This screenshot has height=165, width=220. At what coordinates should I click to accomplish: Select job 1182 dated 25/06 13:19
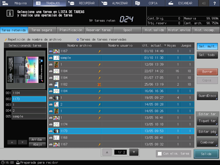coord(121,85)
